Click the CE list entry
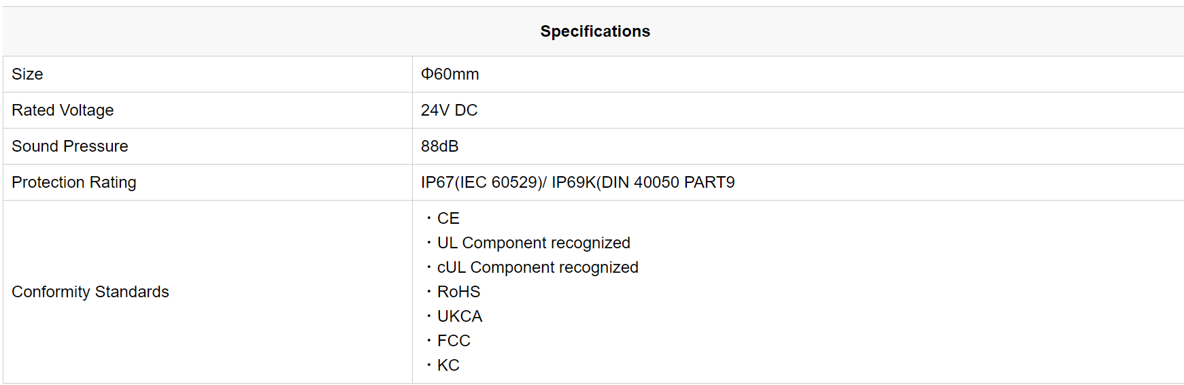Image resolution: width=1184 pixels, height=385 pixels. [x=448, y=218]
